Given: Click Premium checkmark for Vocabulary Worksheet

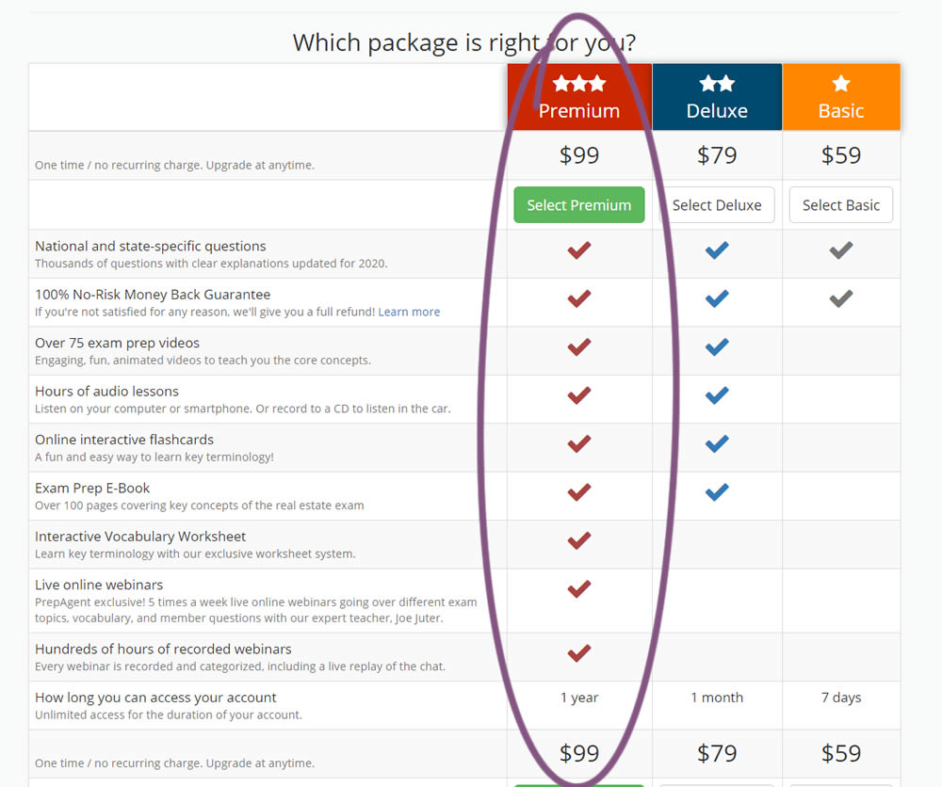Looking at the screenshot, I should 579,540.
